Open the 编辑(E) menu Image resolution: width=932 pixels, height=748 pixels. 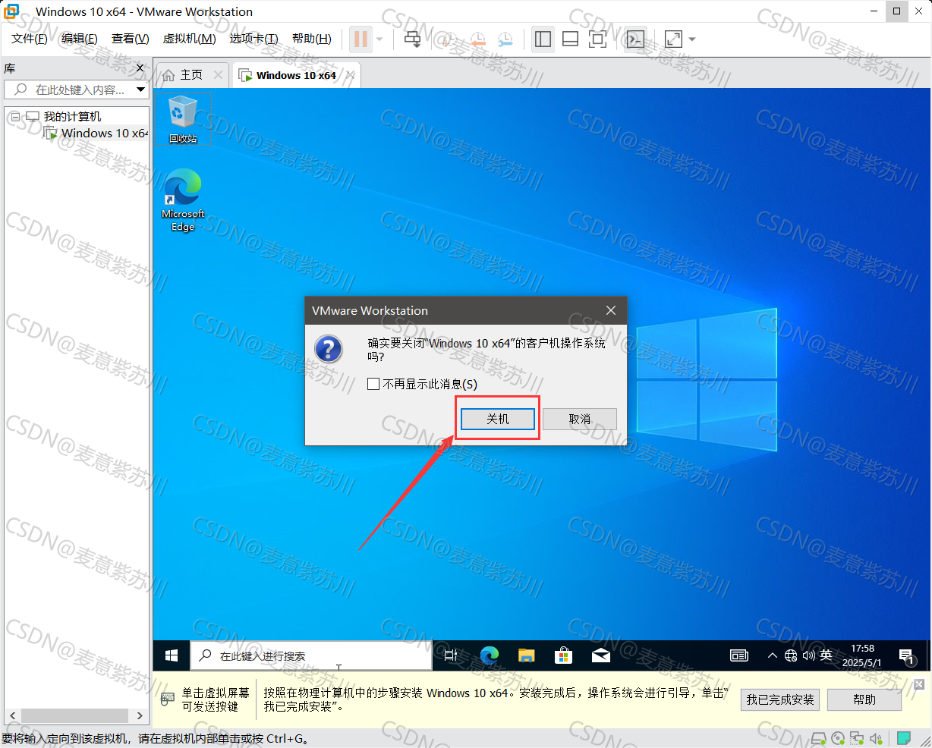click(x=79, y=39)
